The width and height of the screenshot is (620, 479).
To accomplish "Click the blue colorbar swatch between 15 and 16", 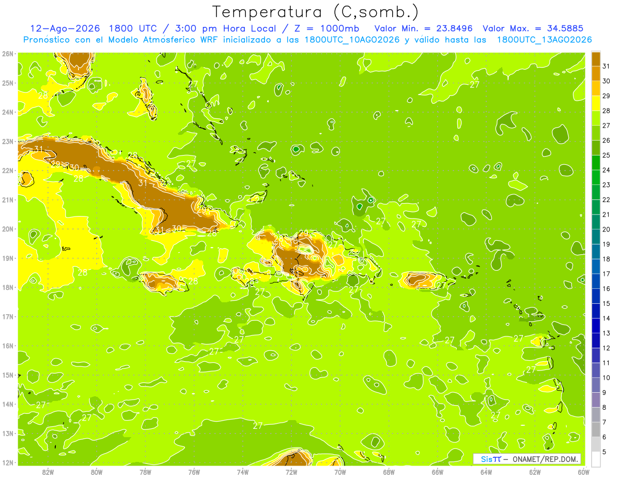I will pos(596,296).
